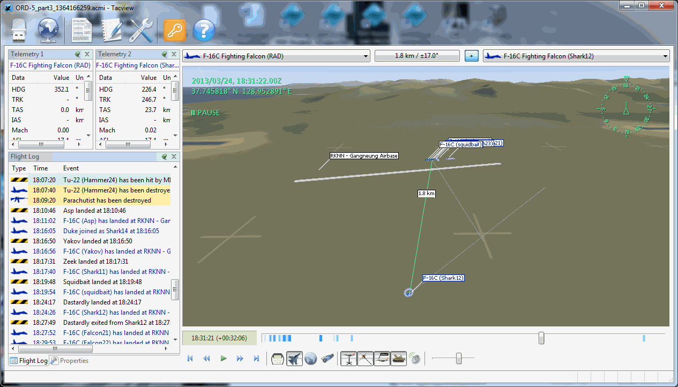Click the compass heading indicator in 3D view

pyautogui.click(x=625, y=107)
